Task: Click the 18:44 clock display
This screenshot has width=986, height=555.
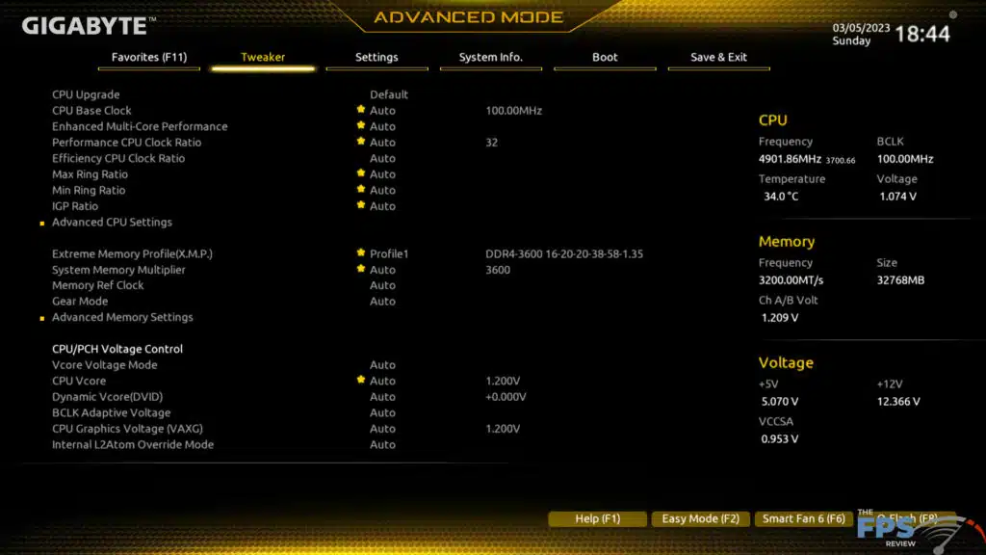Action: pos(922,34)
